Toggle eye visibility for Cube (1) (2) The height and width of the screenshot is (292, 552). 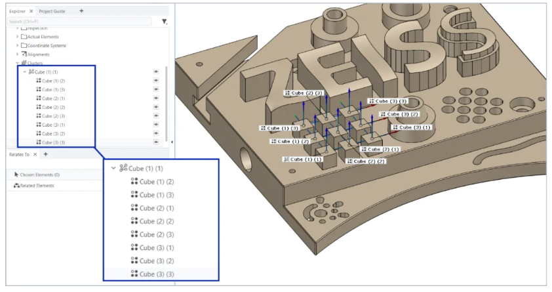click(156, 81)
